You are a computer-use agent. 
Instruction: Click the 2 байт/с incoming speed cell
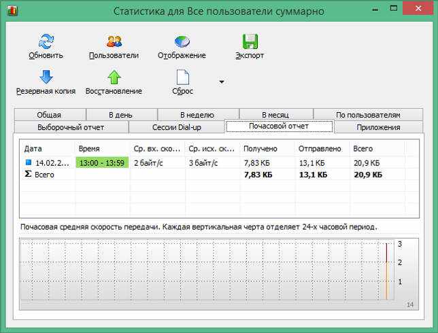pos(148,163)
